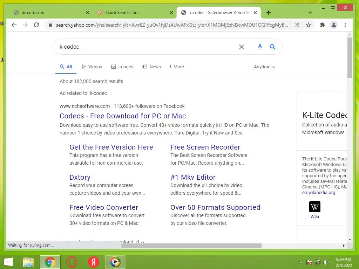This screenshot has height=269, width=359.
Task: Click the Wiki label link
Action: tap(315, 216)
